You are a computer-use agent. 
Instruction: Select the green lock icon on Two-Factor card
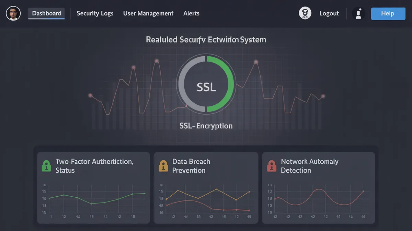46,166
